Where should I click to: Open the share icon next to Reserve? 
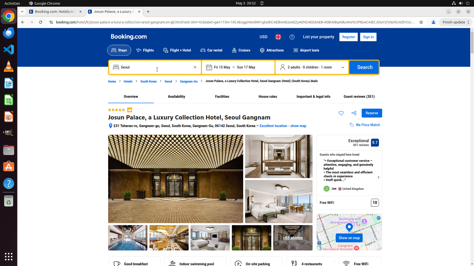(354, 113)
